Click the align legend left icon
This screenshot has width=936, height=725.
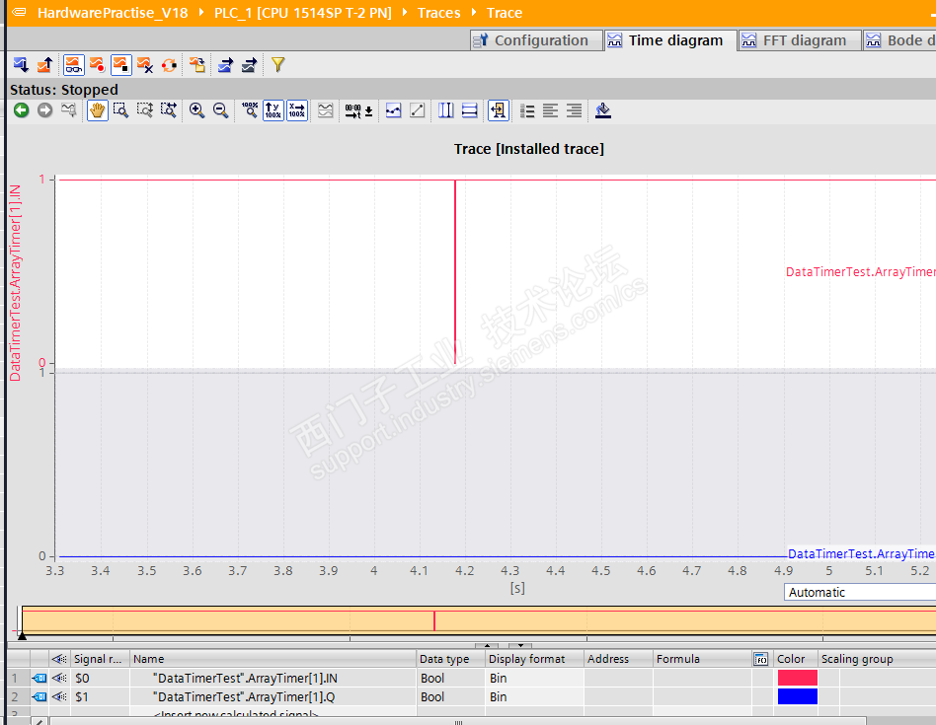[x=550, y=110]
